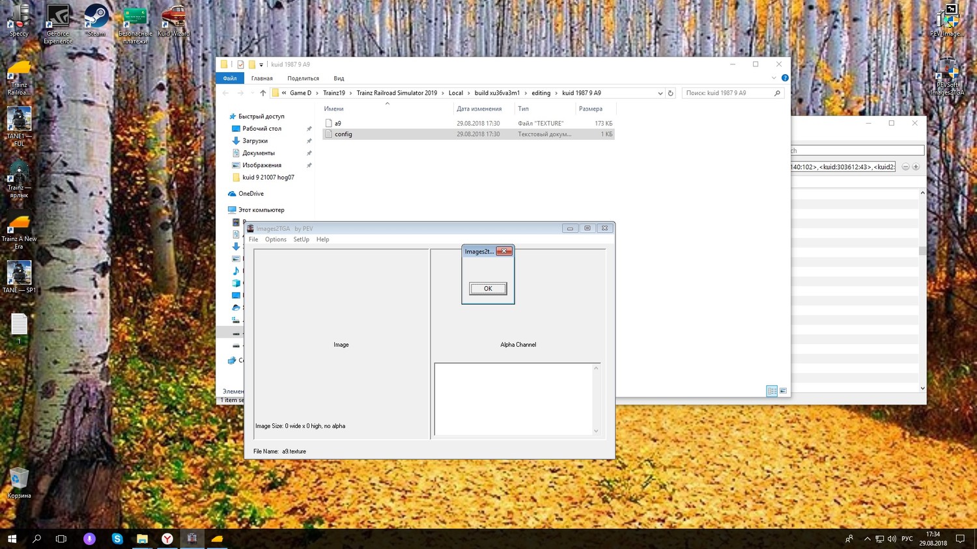
Task: Click the Skype icon in the taskbar
Action: 117,539
